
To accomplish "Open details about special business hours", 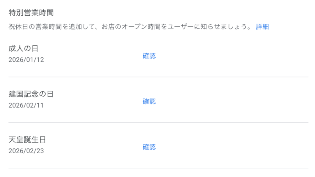I will [262, 27].
